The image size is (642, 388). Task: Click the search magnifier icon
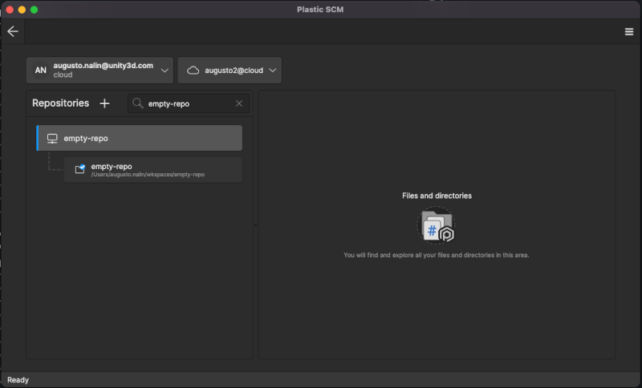click(138, 103)
